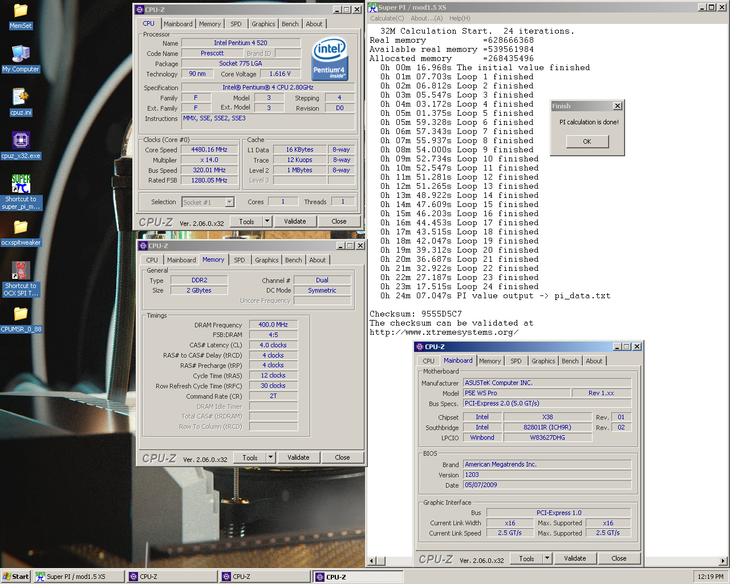Click Tools button in Mainboard window
The height and width of the screenshot is (584, 730).
tap(526, 558)
